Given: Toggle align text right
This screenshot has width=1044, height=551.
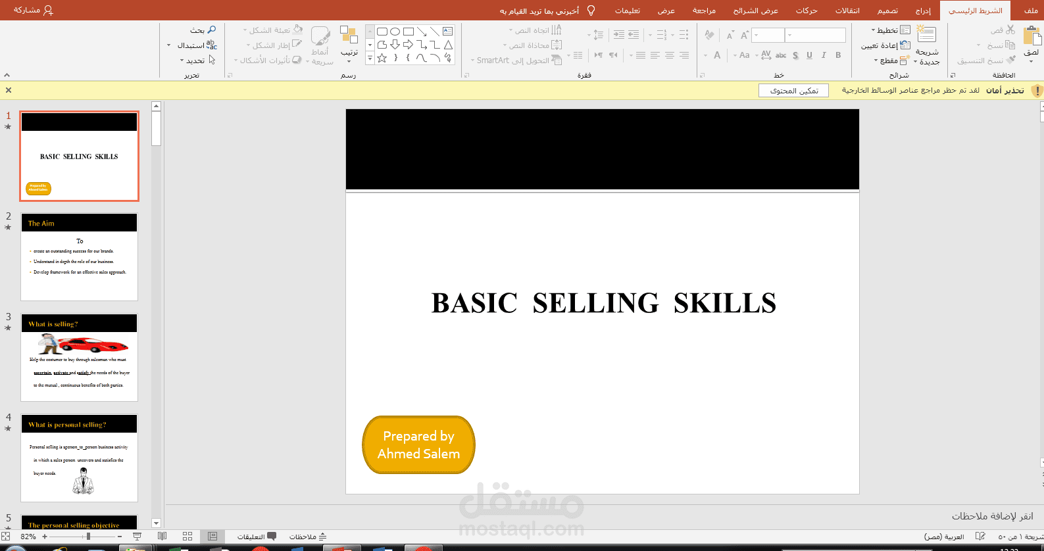Looking at the screenshot, I should tap(684, 55).
